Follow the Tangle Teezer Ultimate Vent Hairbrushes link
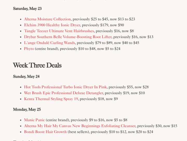The height and width of the screenshot is (141, 187). click(59, 31)
